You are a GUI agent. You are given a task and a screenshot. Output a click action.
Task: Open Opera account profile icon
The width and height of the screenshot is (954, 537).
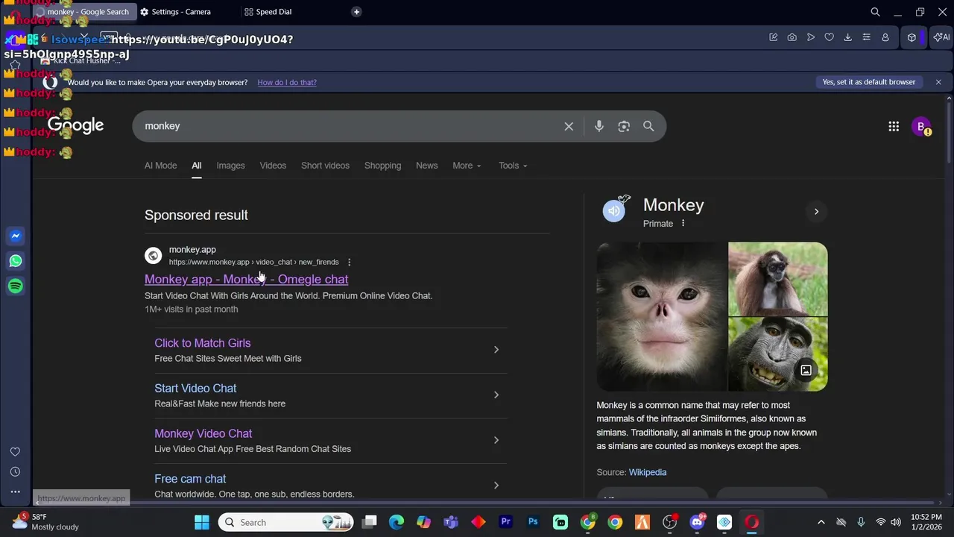tap(885, 37)
